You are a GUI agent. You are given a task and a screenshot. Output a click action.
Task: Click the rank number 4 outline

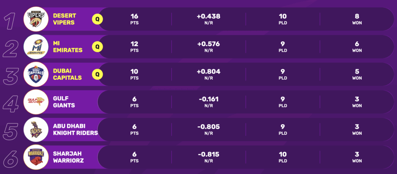(x=11, y=102)
